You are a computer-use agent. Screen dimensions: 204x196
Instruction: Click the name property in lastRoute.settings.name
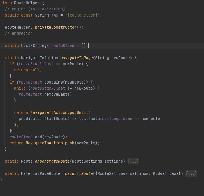tap(128, 119)
